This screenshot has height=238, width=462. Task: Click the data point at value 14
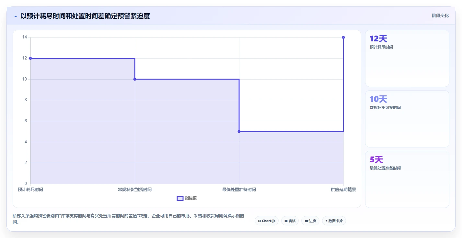tap(343, 38)
